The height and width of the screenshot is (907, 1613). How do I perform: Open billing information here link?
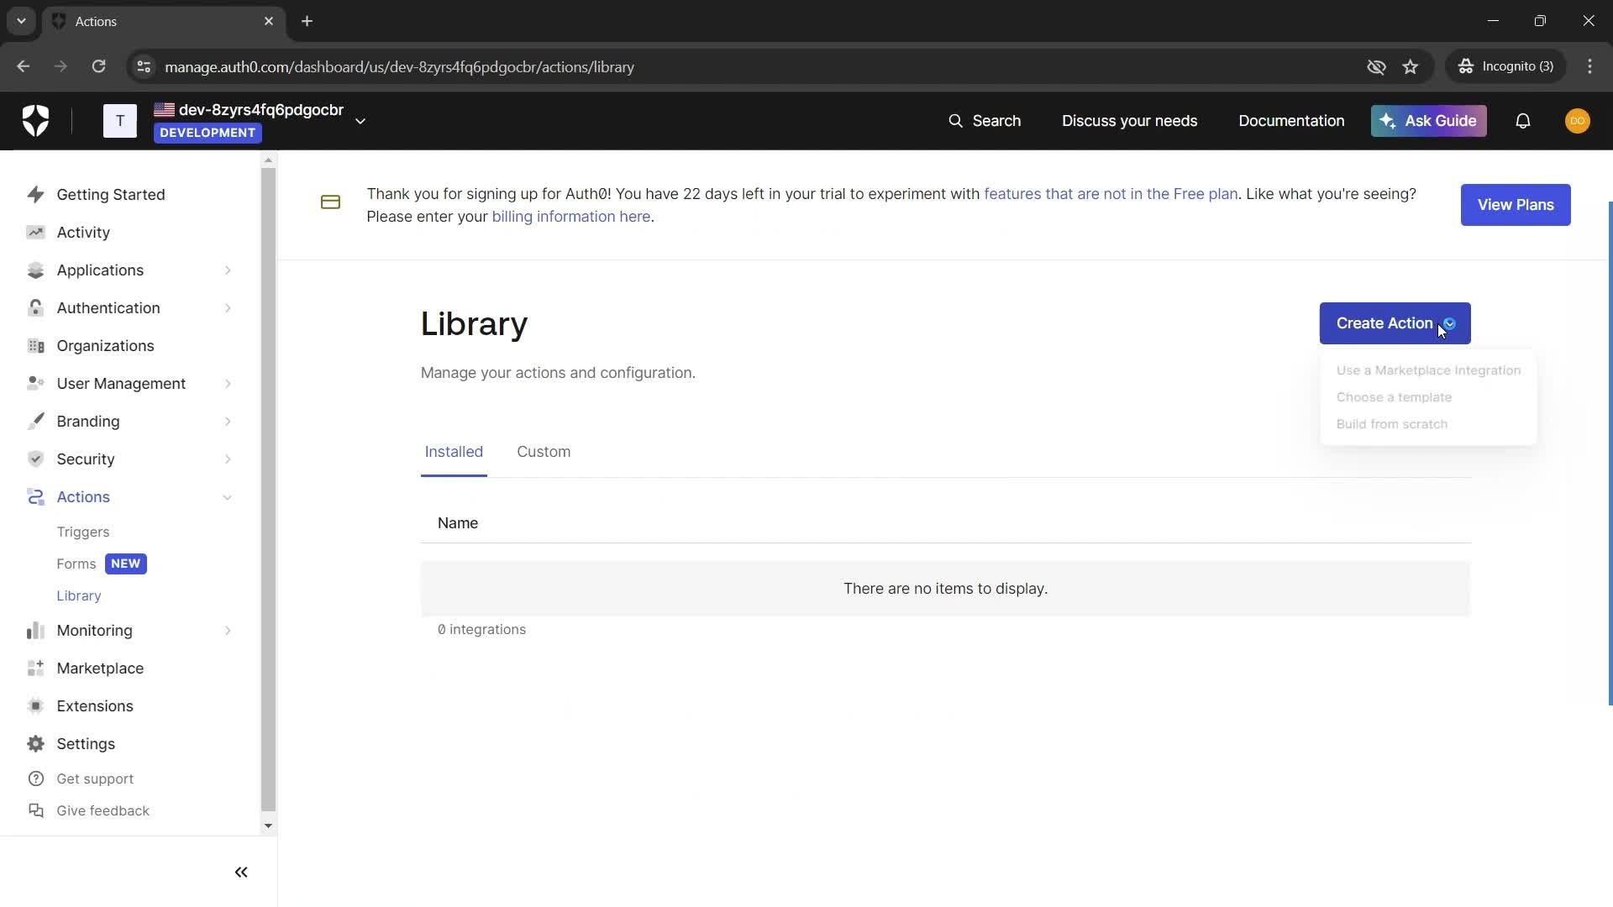pyautogui.click(x=571, y=217)
